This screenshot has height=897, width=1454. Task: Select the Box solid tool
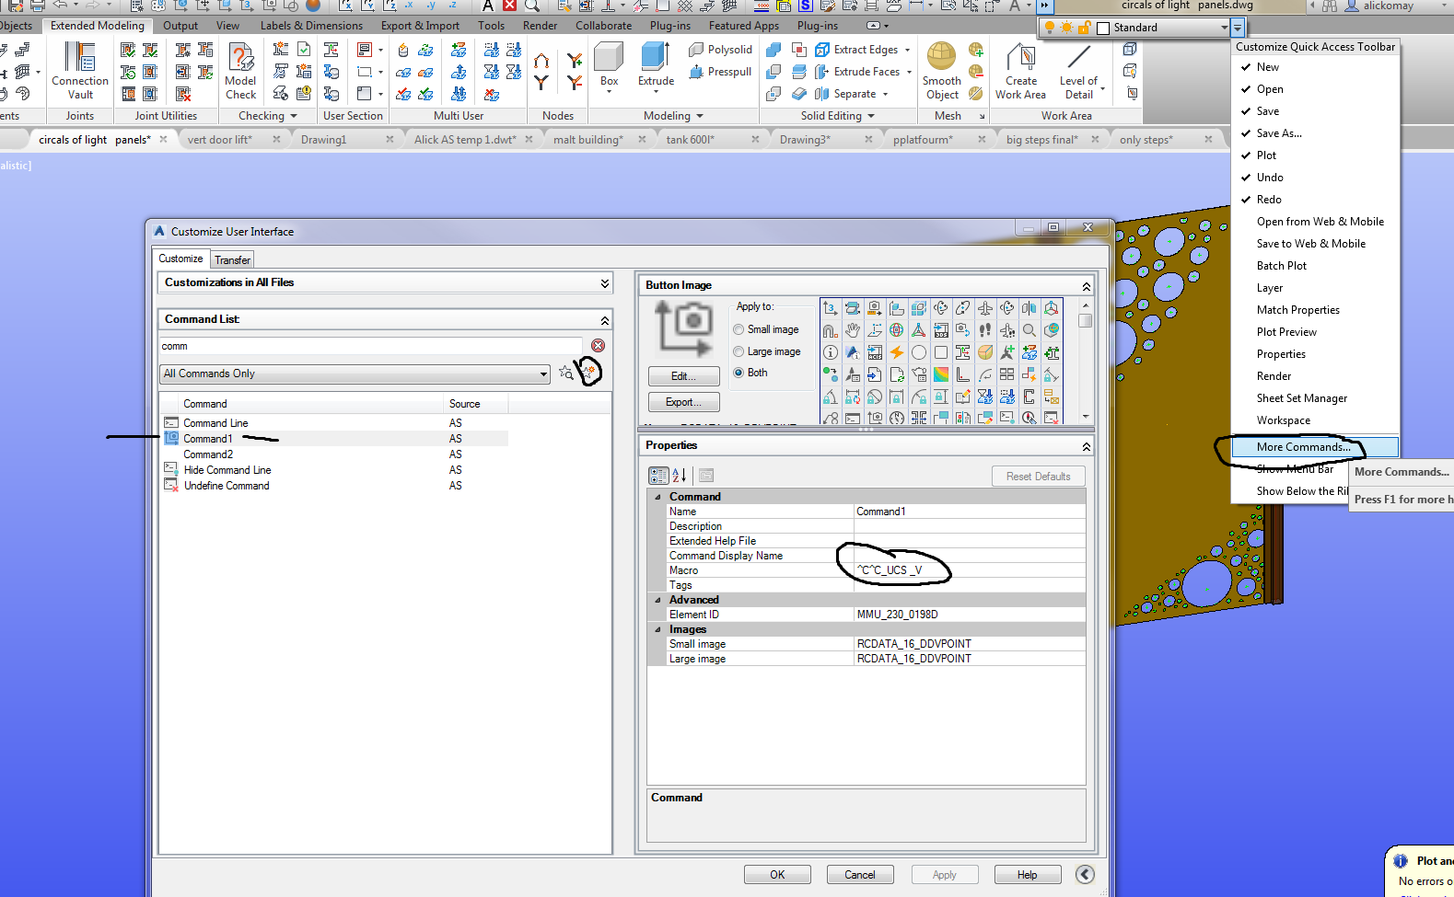tap(609, 66)
